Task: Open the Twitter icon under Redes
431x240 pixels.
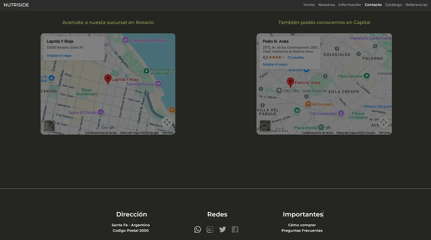Action: pos(223,229)
